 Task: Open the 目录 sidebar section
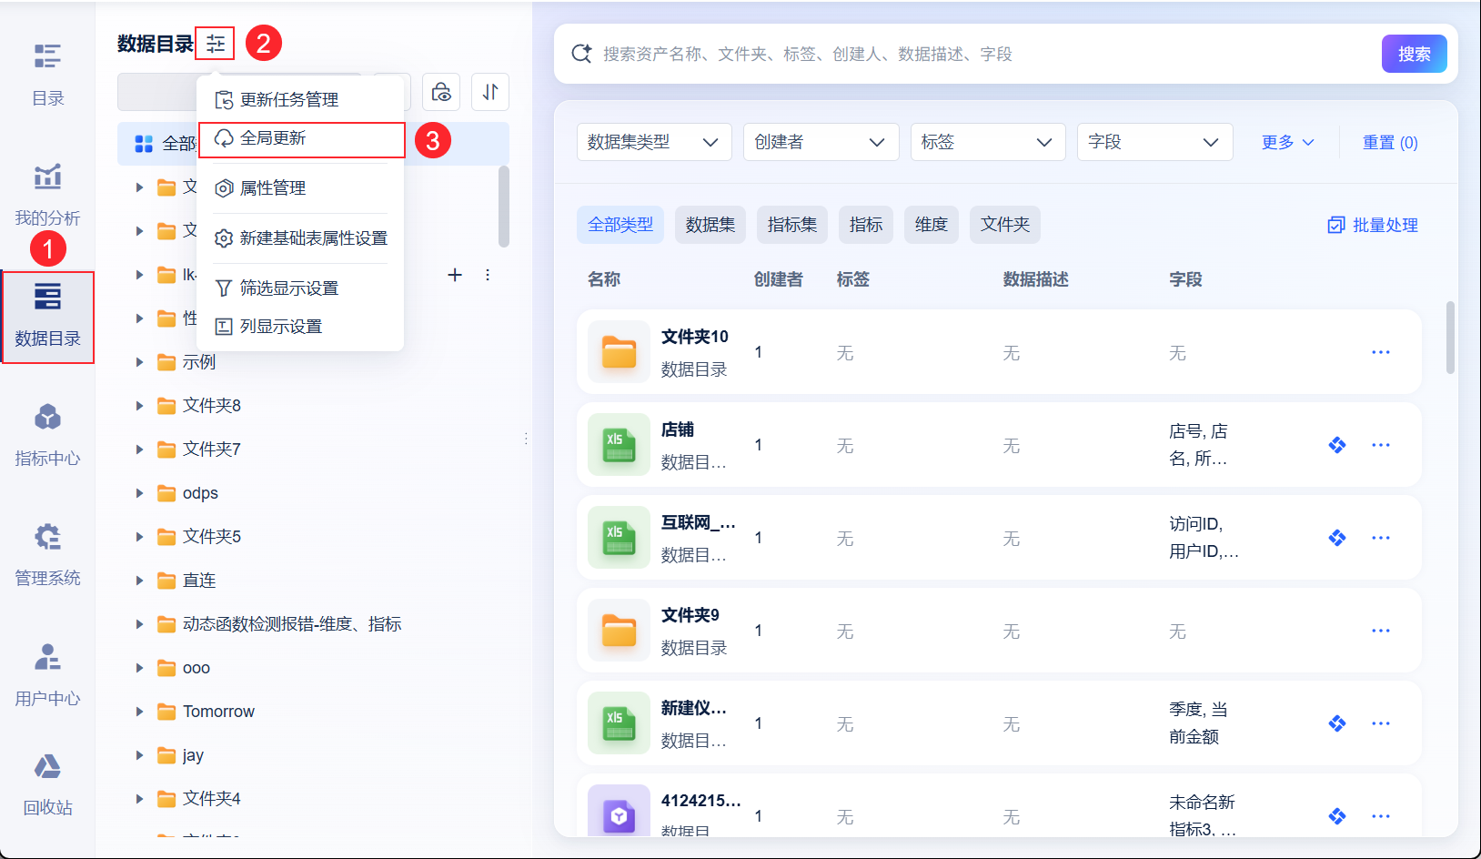point(47,75)
